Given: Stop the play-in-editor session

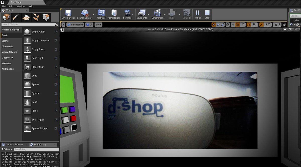Looking at the screenshot, I should point(207,14).
